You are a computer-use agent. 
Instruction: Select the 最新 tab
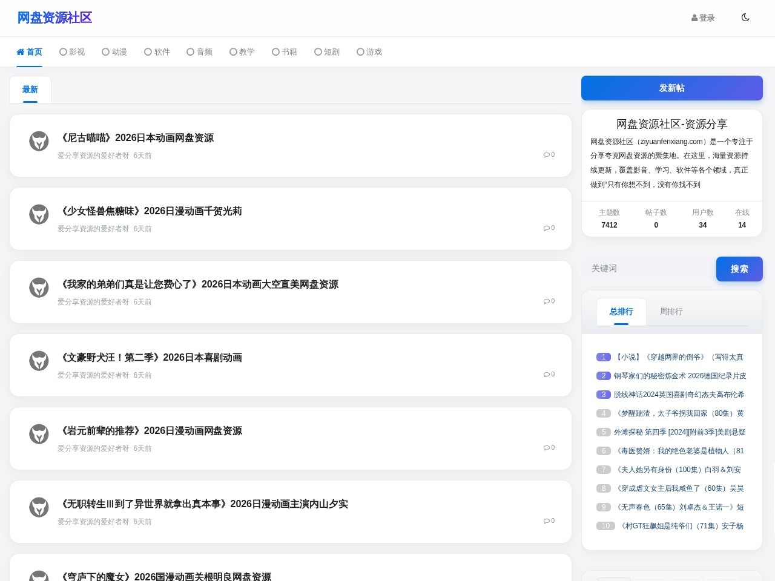(30, 90)
